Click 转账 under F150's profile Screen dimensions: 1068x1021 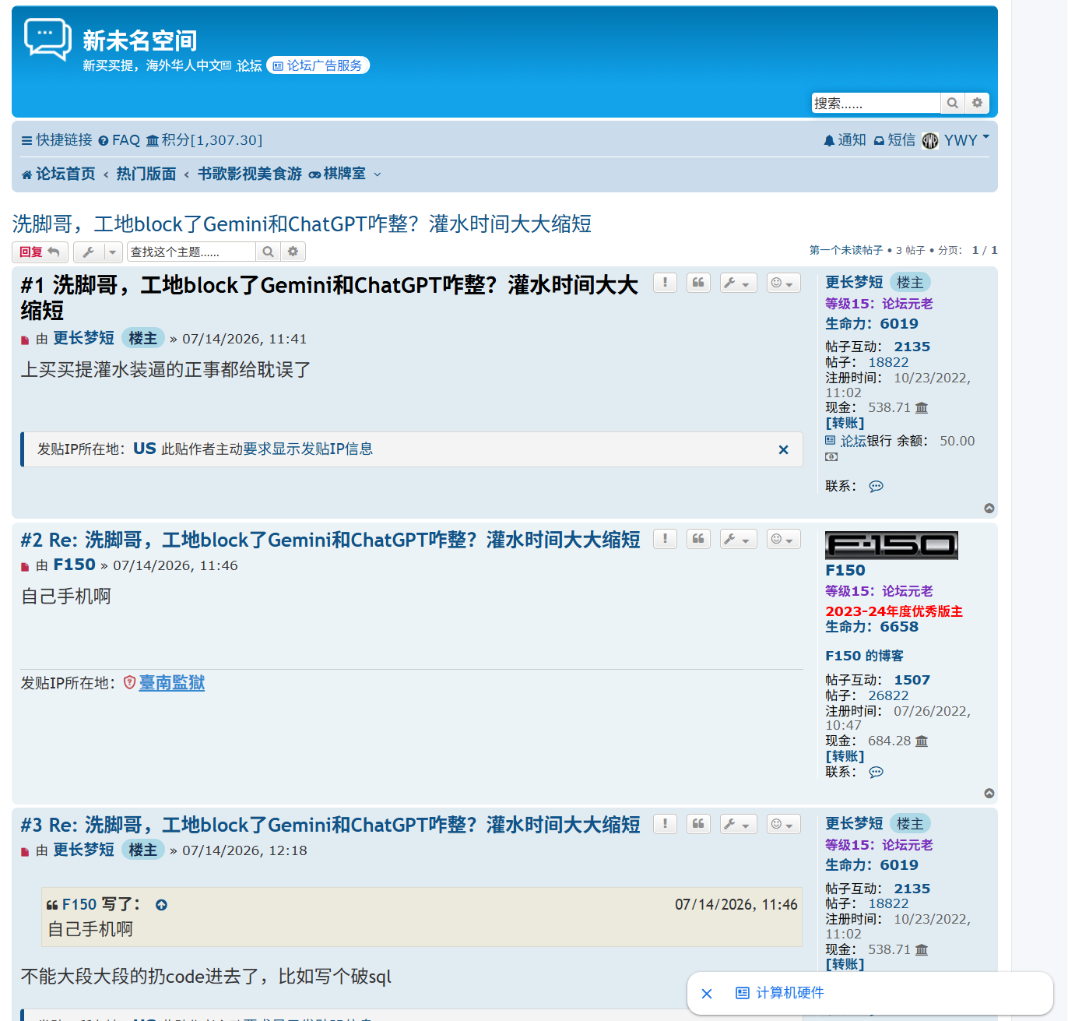[845, 756]
